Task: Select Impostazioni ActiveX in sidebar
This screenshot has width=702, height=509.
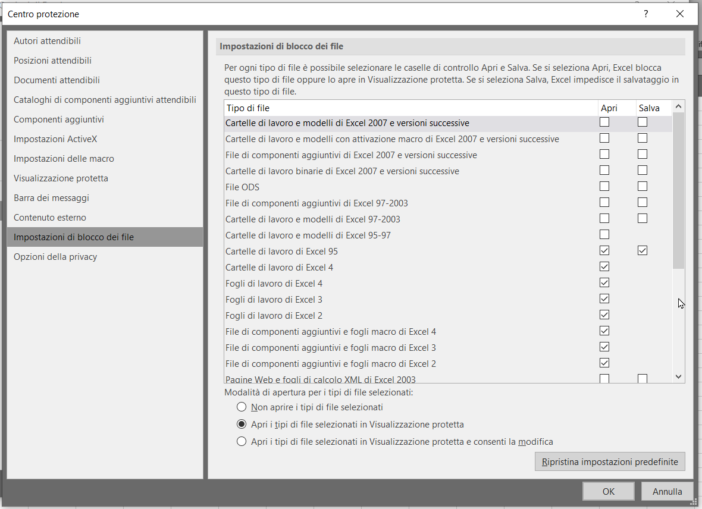Action: tap(105, 139)
